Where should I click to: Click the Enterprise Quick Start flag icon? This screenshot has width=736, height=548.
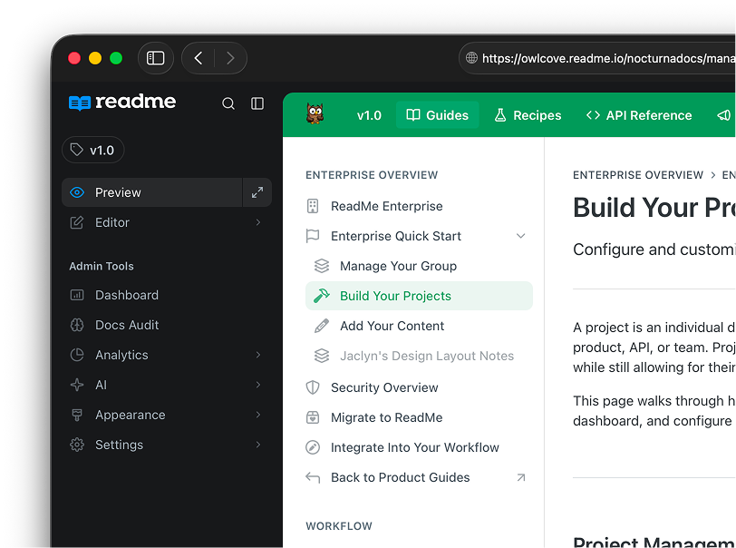click(x=313, y=236)
